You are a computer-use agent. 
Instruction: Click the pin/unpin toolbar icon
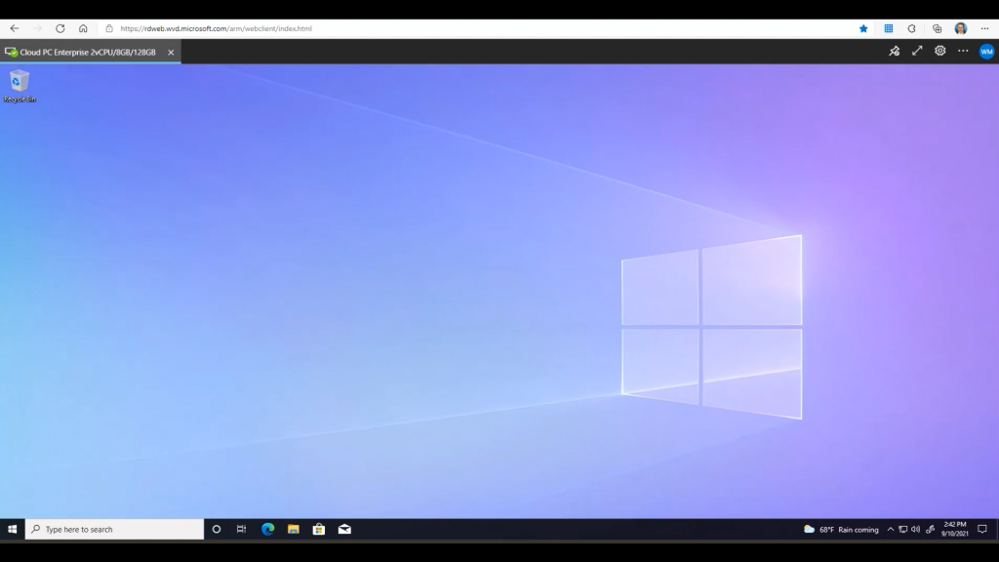(895, 52)
